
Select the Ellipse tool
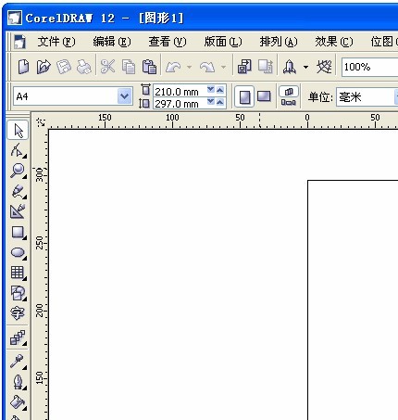coord(18,252)
